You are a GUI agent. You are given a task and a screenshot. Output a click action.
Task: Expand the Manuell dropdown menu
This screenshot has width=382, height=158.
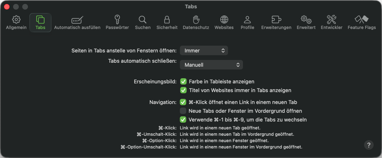pos(211,65)
